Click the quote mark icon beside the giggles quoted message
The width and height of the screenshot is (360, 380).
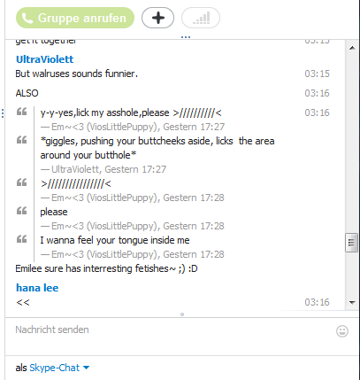pyautogui.click(x=21, y=140)
